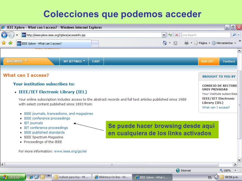Click the ES language indicator
The height and width of the screenshot is (181, 242).
pyautogui.click(x=210, y=177)
